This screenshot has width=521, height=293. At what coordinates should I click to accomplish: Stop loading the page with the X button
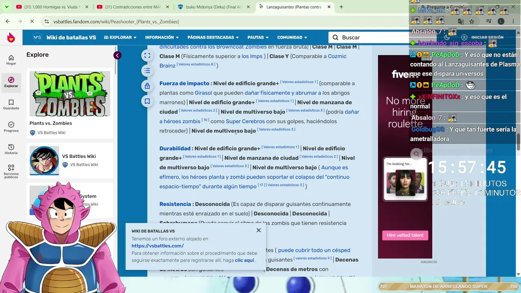[32, 21]
